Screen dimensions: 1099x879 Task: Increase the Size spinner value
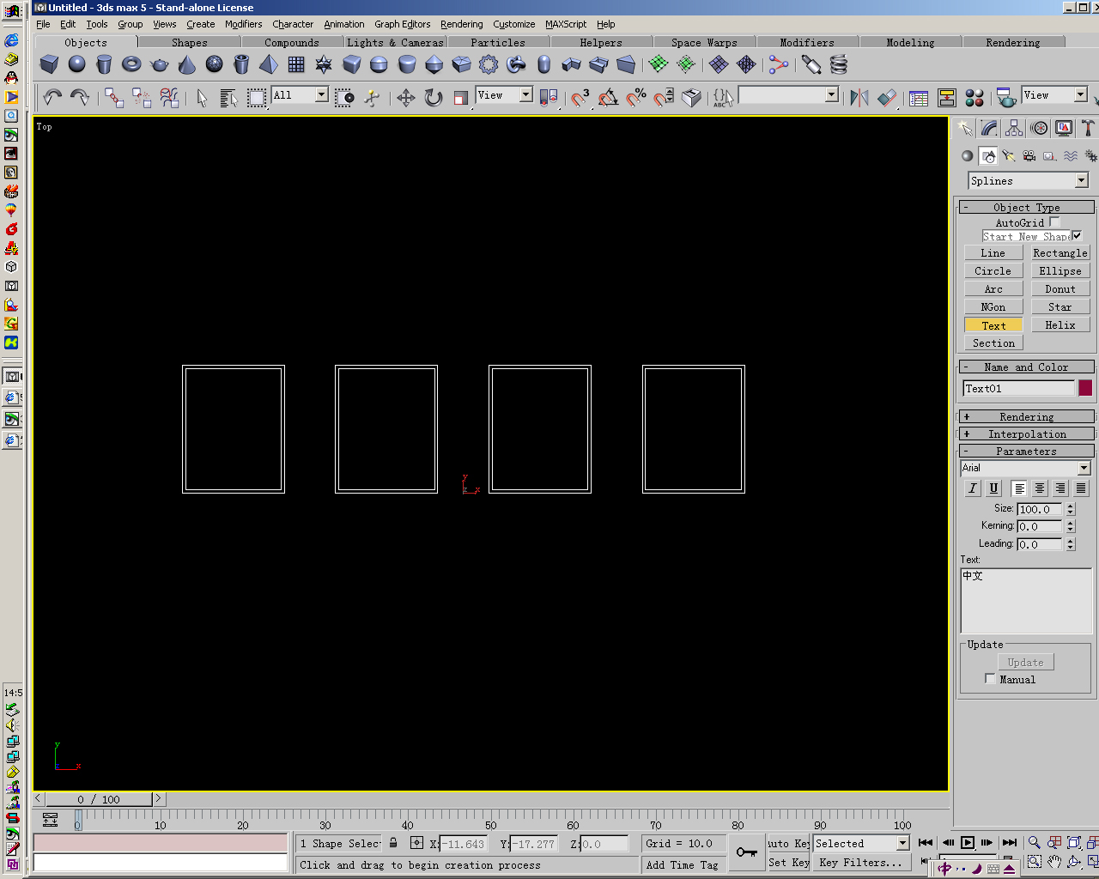1071,506
